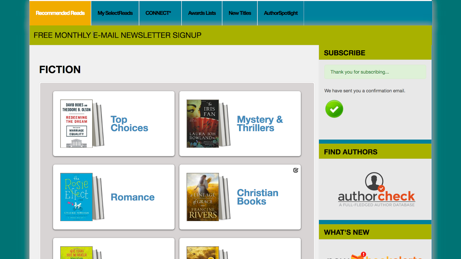Toggle the check icon on Christian Books card
461x259 pixels.
pos(296,170)
